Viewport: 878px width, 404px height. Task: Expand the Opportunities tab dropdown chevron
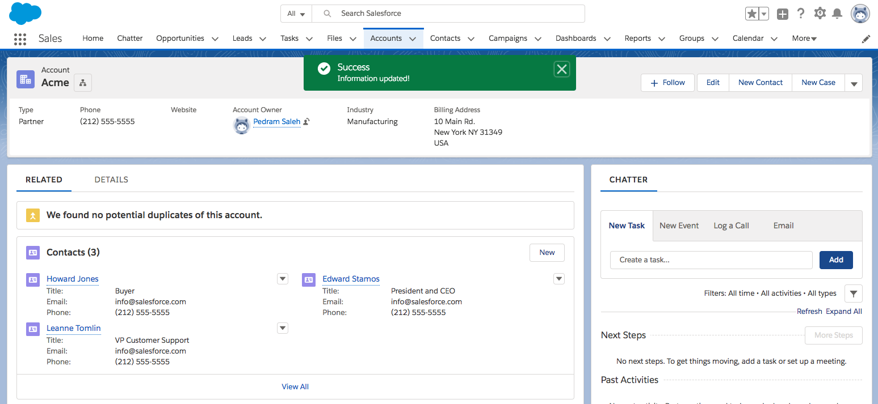215,39
